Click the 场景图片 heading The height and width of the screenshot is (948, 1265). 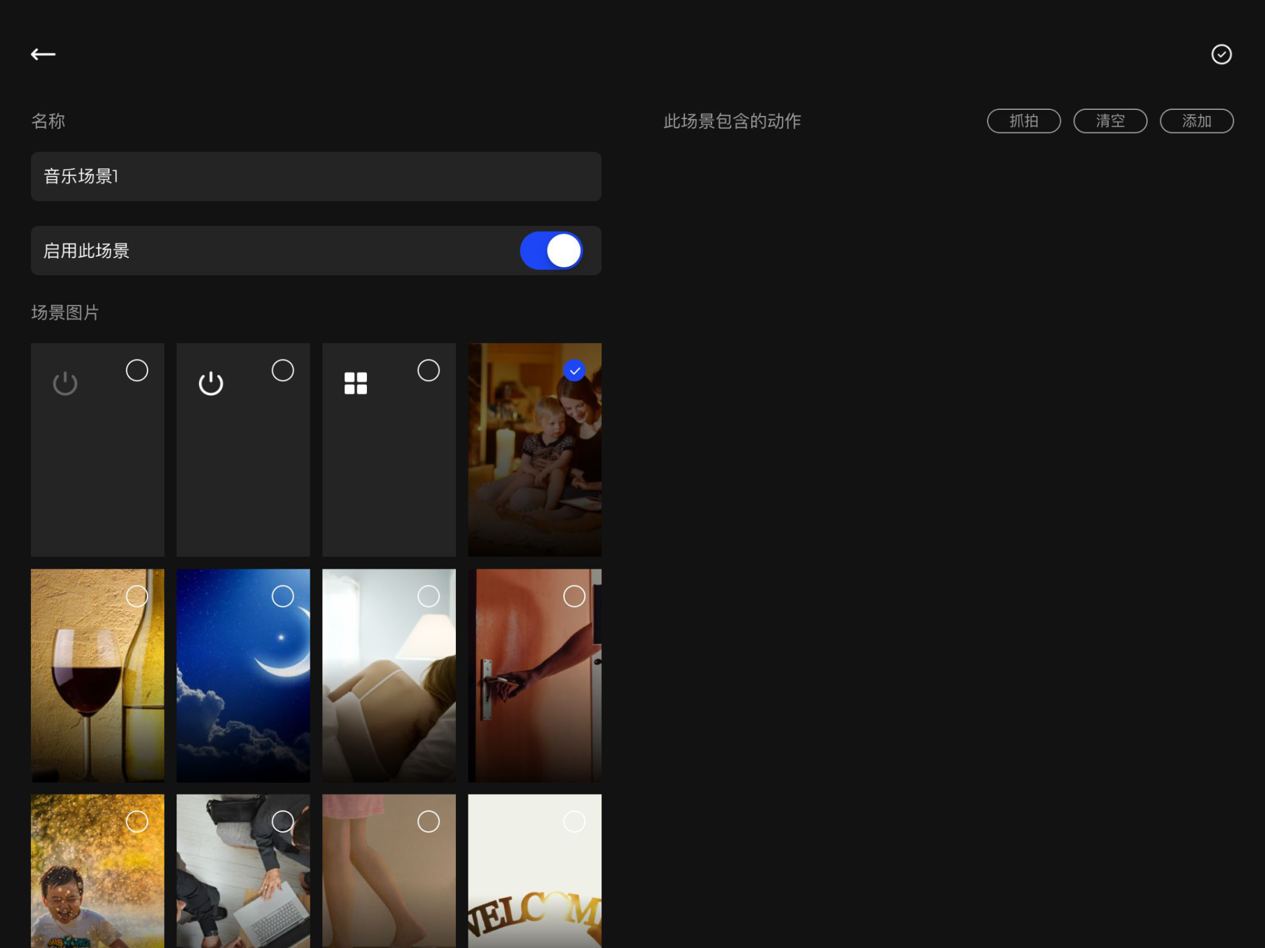pyautogui.click(x=65, y=313)
